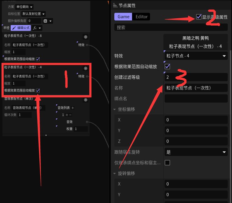Select node title 粒子表现节点（一次性）-4 in graph
The image size is (232, 203).
point(23,67)
